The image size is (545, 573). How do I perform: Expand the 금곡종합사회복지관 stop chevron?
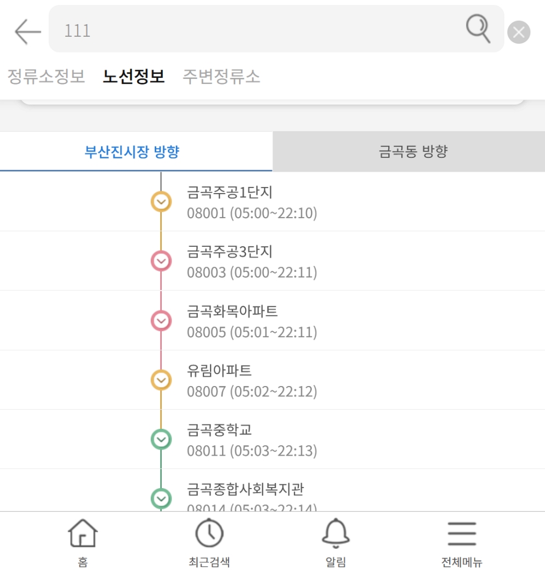click(161, 498)
